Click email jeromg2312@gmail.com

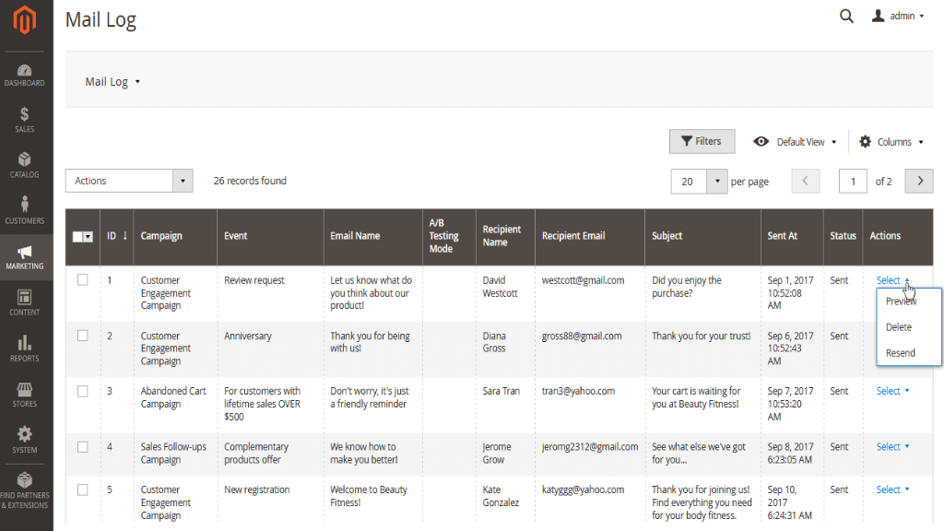pyautogui.click(x=589, y=447)
